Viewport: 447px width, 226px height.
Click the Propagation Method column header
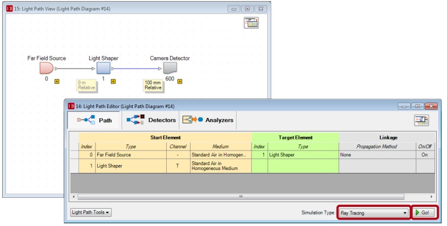(x=377, y=147)
